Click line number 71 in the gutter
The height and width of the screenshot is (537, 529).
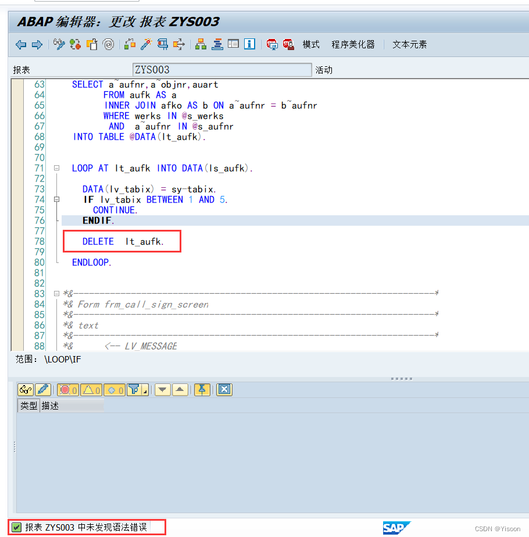point(40,168)
